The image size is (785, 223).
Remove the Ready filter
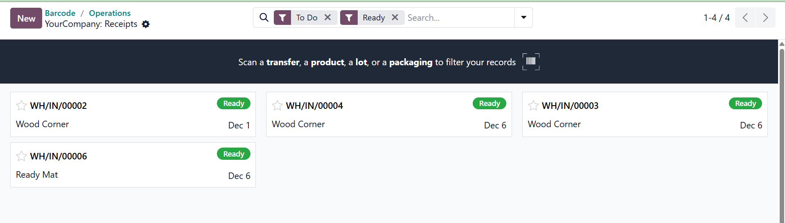point(395,18)
